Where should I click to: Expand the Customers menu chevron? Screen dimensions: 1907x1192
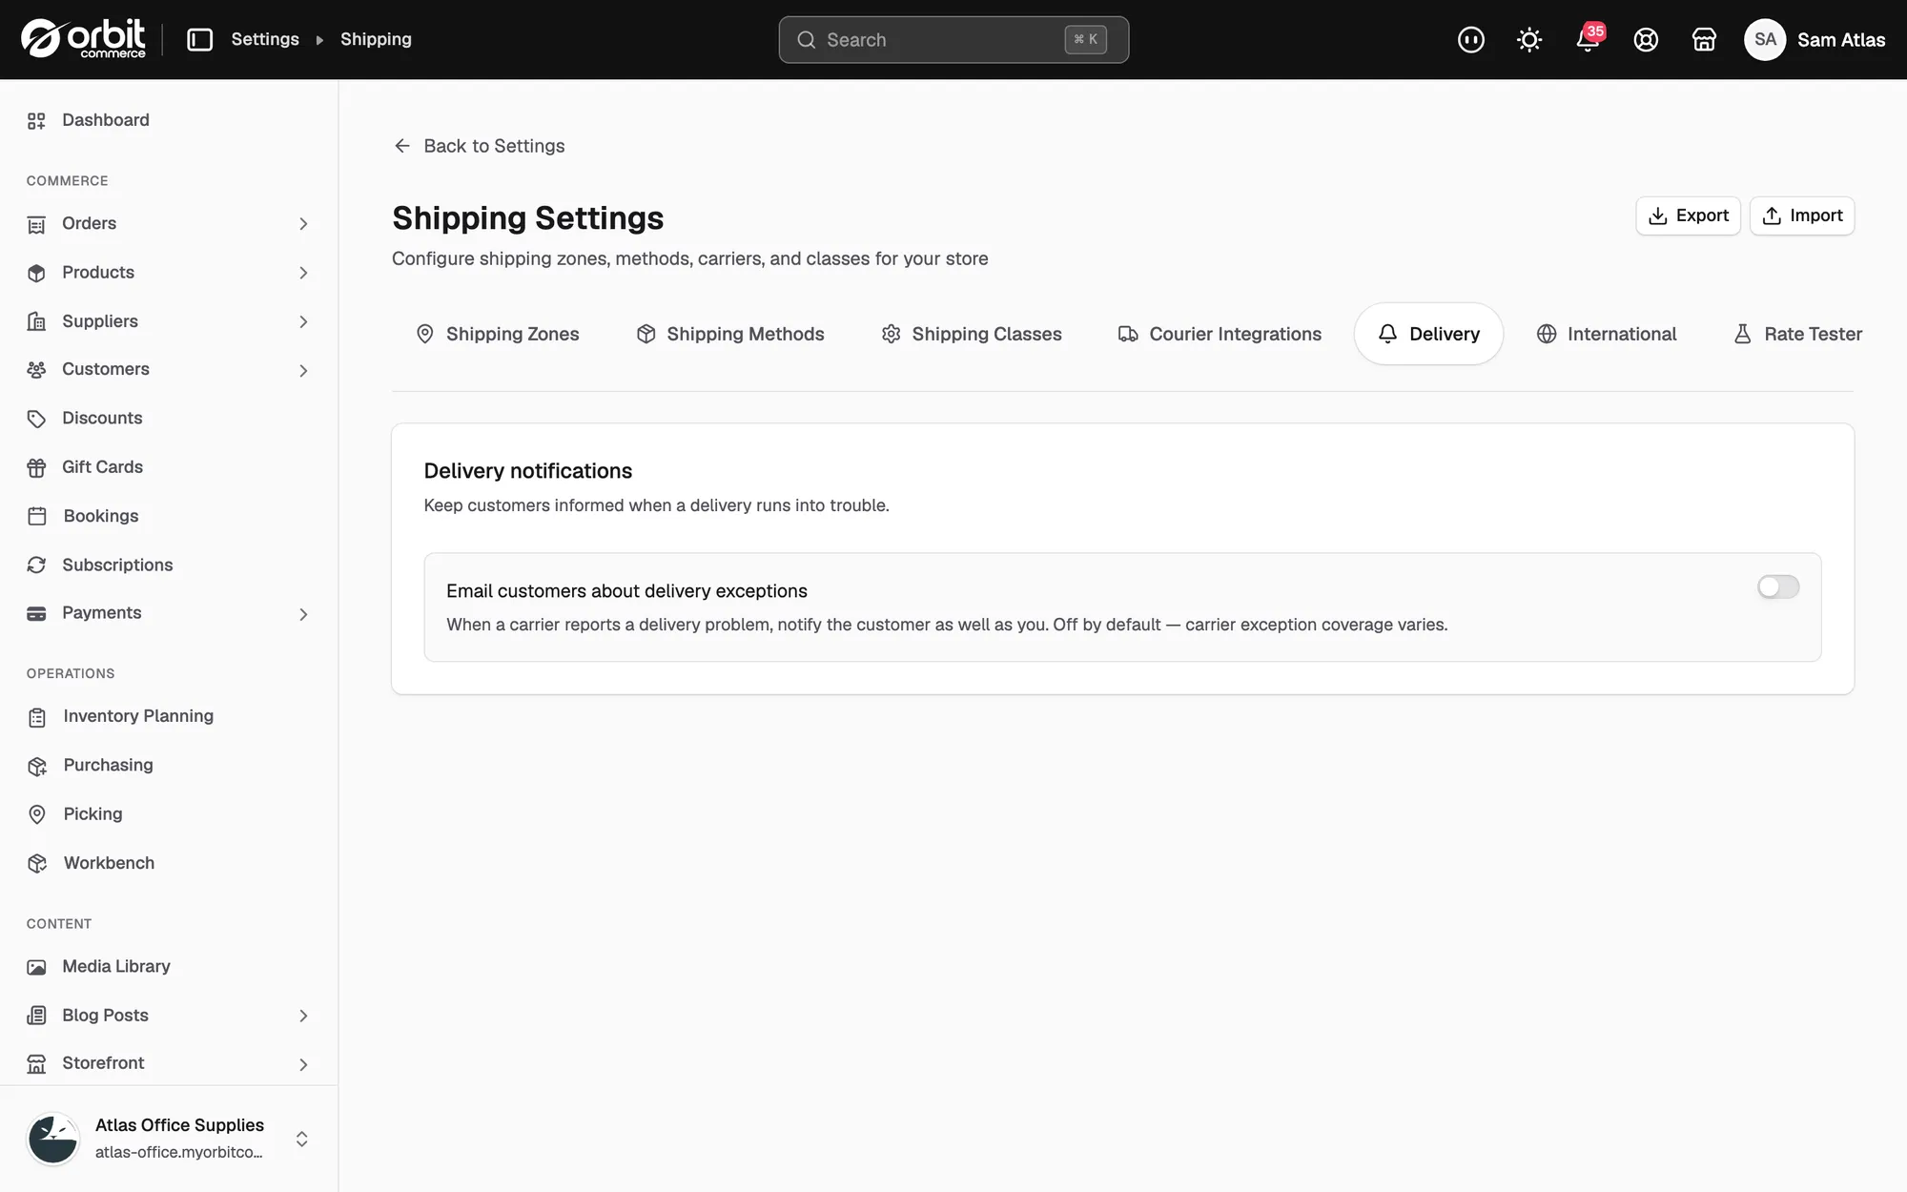click(x=303, y=370)
